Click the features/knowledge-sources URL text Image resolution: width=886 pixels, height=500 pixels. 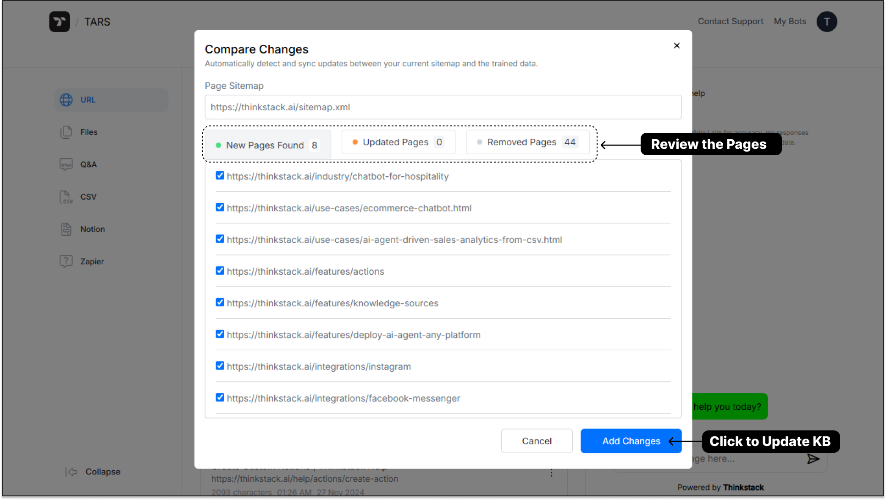pyautogui.click(x=332, y=303)
